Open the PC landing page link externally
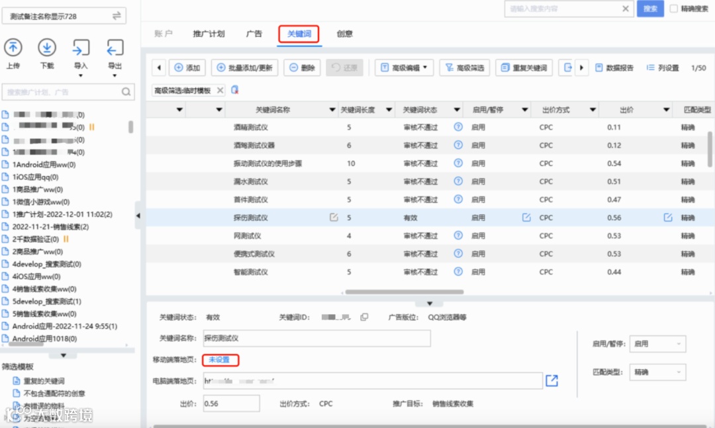This screenshot has width=715, height=428. 551,380
